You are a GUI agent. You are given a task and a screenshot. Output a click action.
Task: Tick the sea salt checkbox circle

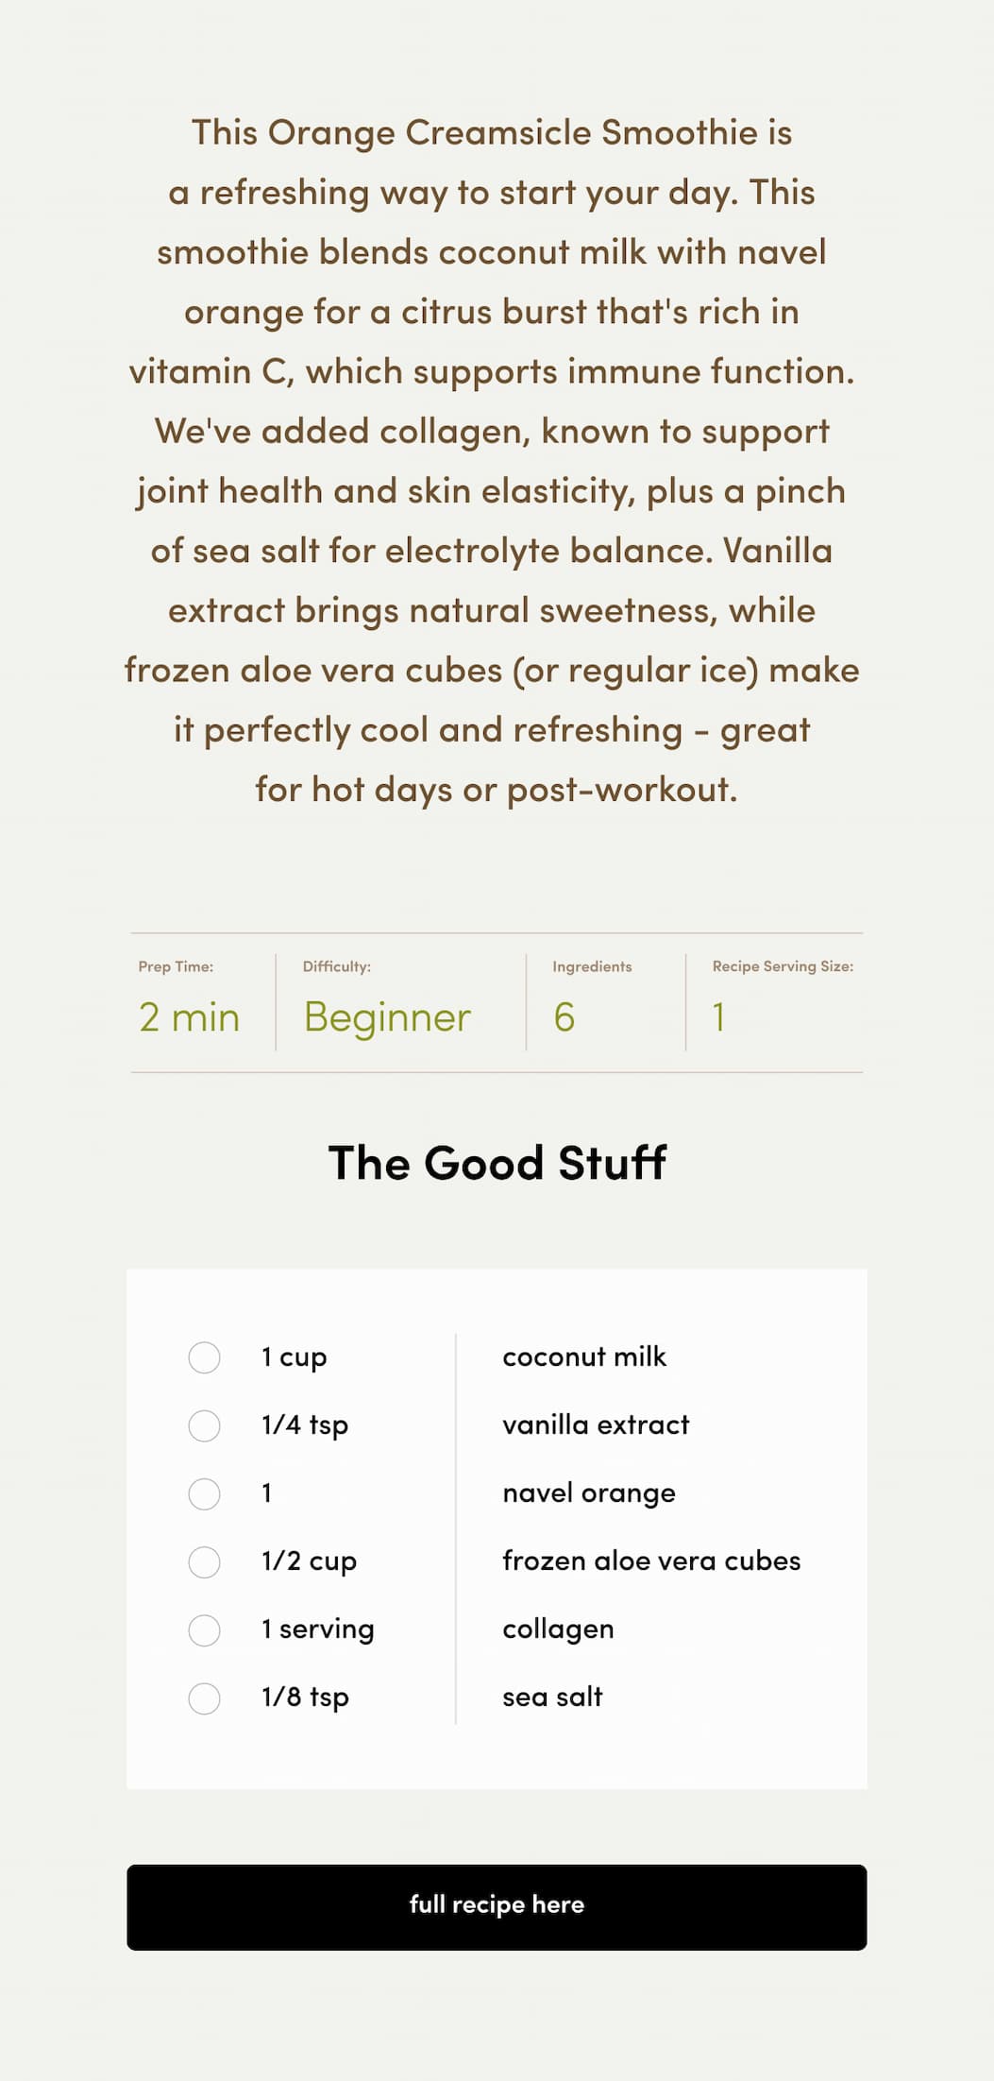(204, 1697)
